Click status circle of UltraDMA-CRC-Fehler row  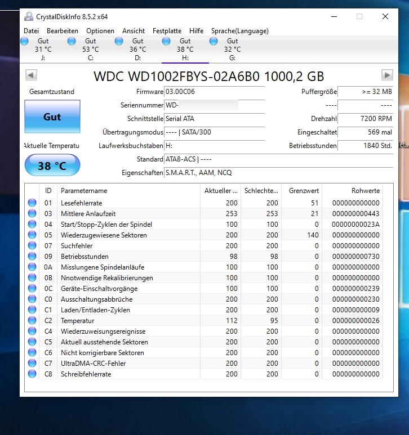[32, 363]
